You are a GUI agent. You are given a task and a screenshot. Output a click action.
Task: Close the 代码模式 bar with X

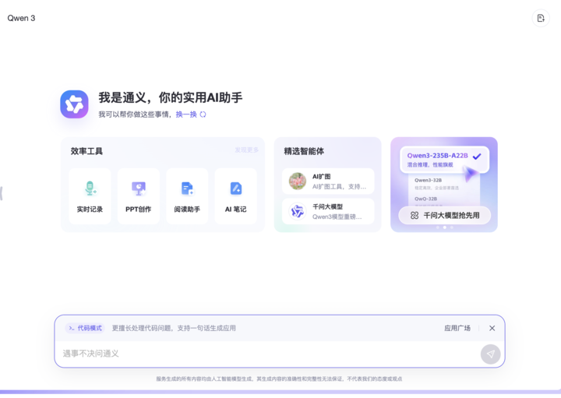coord(492,328)
